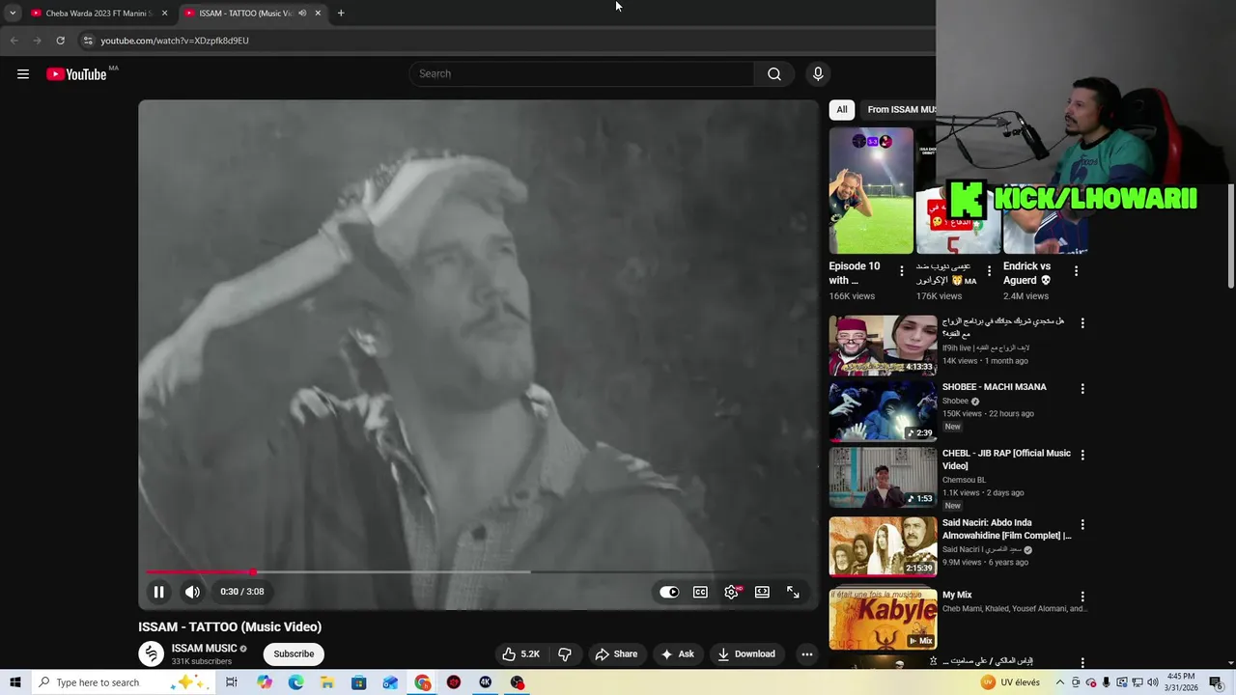Open a new browser tab
Image resolution: width=1236 pixels, height=695 pixels.
341,14
